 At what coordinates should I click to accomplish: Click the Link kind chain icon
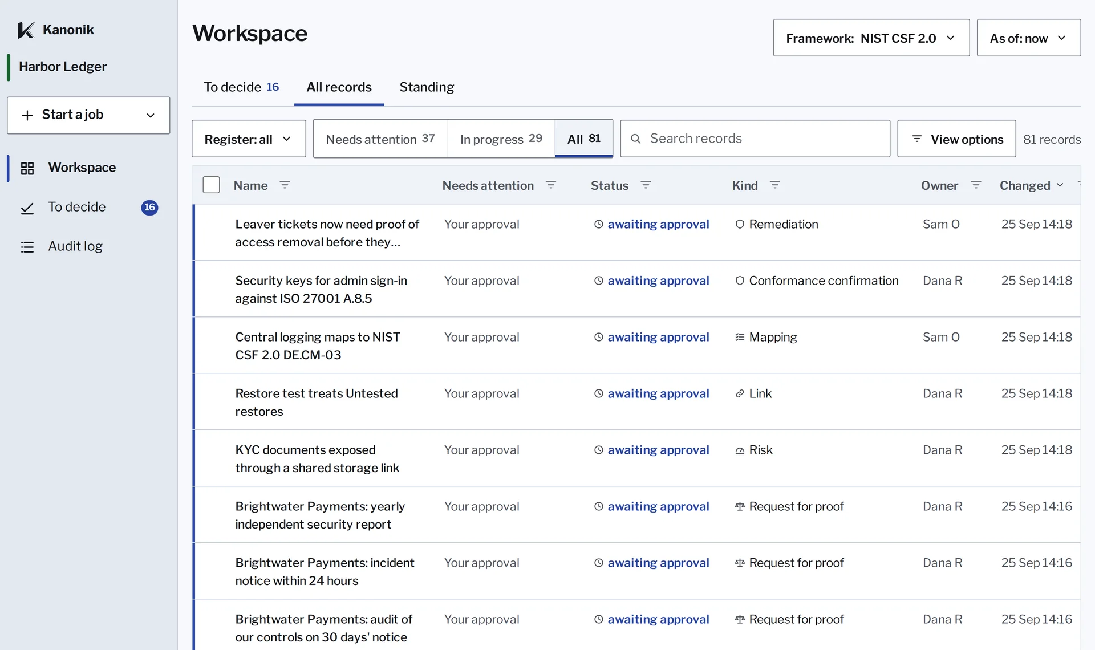click(x=740, y=393)
